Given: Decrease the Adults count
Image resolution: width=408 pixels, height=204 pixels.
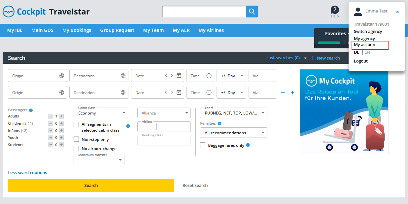Looking at the screenshot, I should 51,116.
